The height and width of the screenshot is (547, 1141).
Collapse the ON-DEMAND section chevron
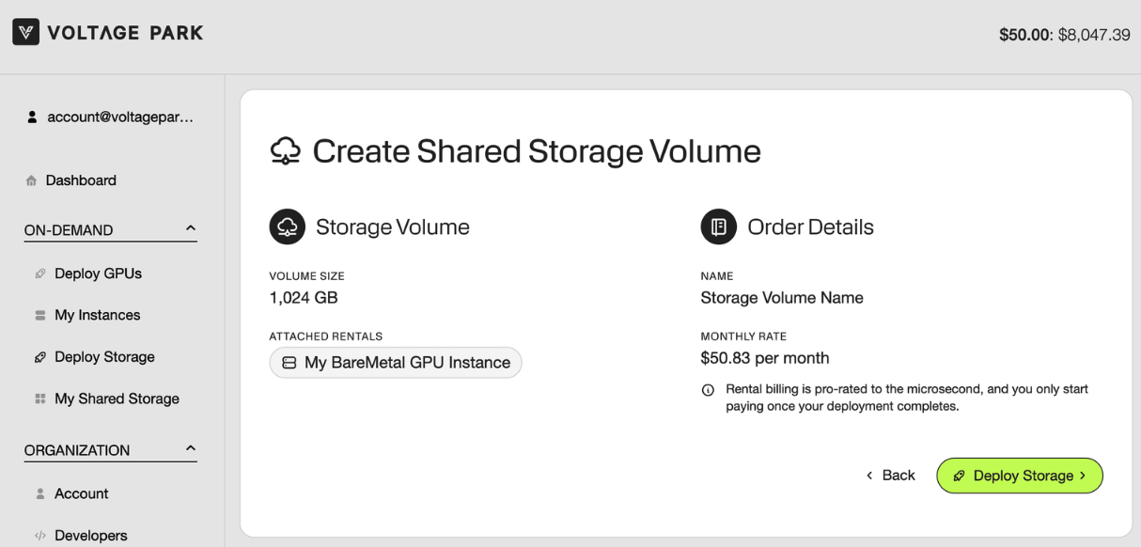pos(191,228)
